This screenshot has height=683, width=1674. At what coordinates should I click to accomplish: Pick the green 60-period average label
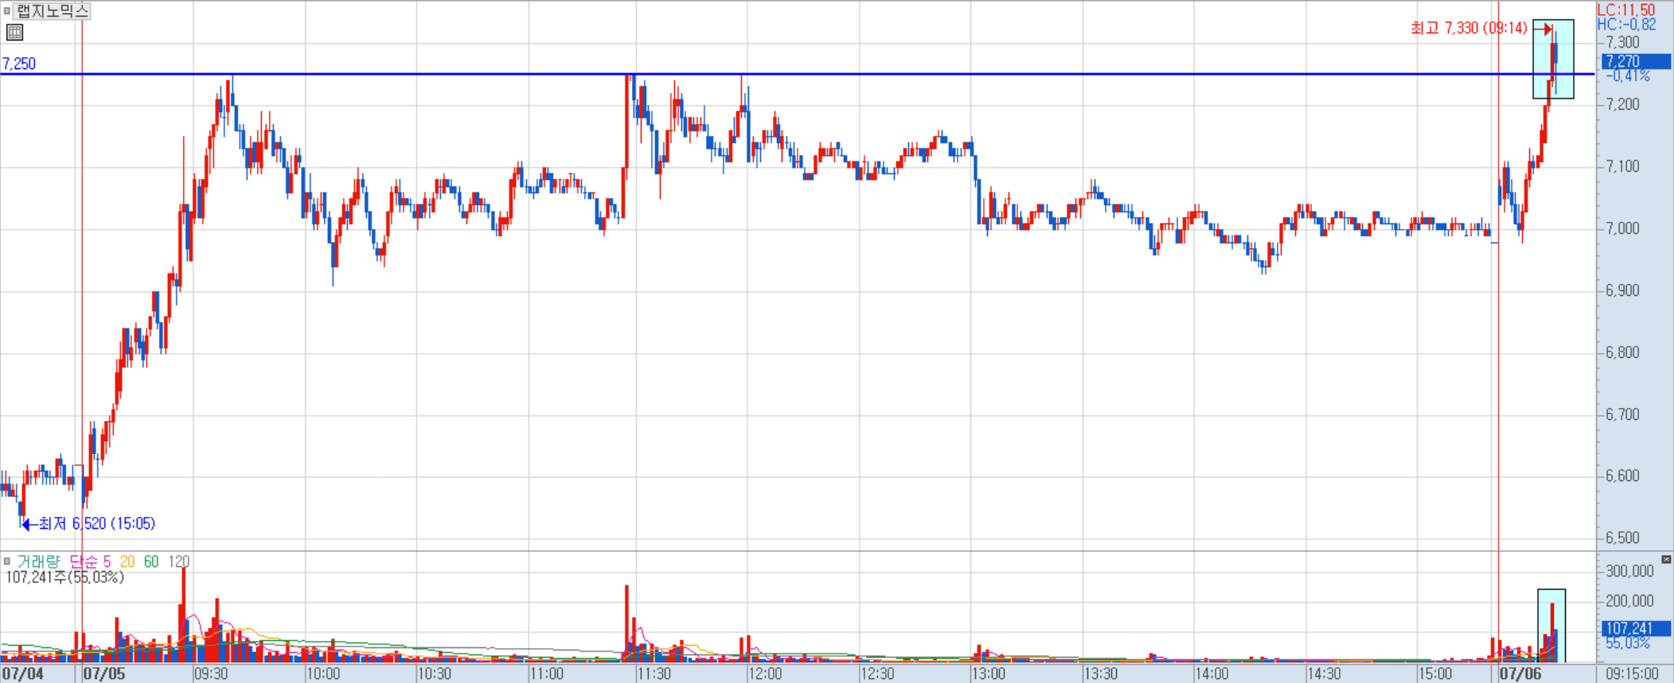pyautogui.click(x=151, y=561)
